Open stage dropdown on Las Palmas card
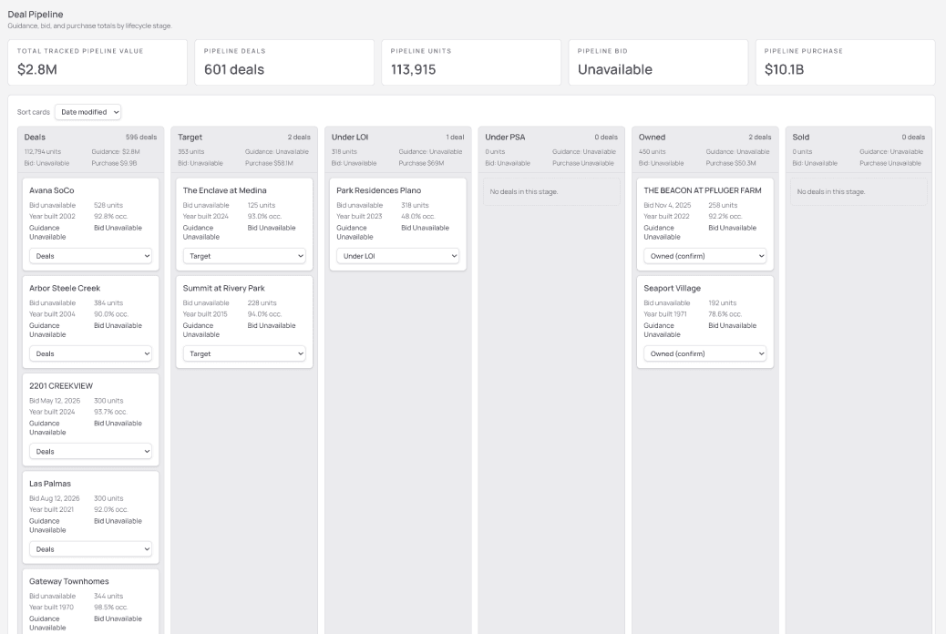This screenshot has width=946, height=634. pos(90,549)
